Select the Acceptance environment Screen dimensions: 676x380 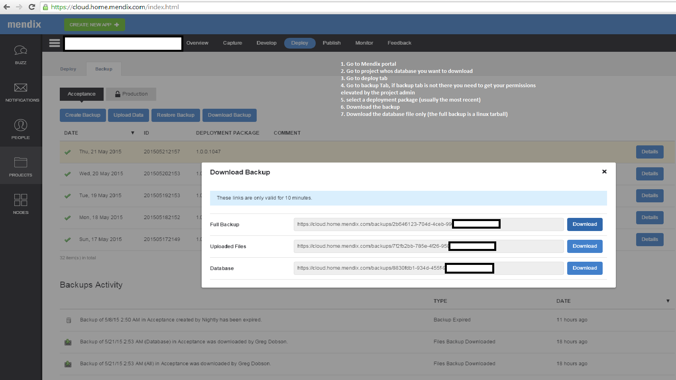81,94
